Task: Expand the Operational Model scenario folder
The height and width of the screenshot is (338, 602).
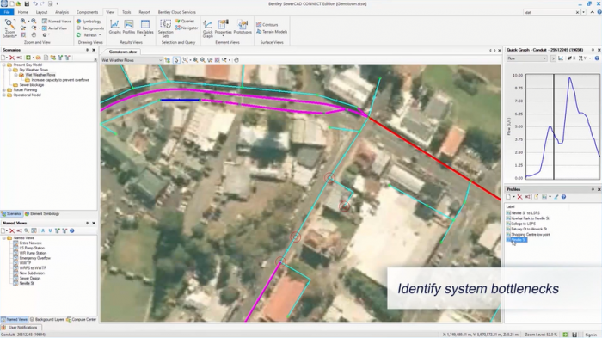Action: coord(4,95)
